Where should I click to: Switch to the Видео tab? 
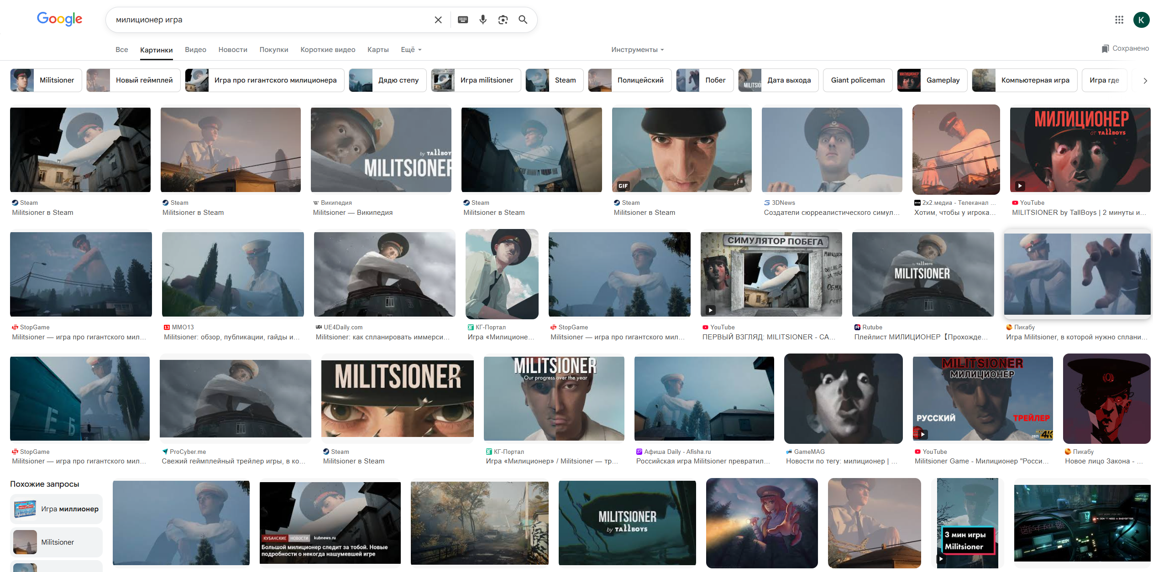[195, 49]
